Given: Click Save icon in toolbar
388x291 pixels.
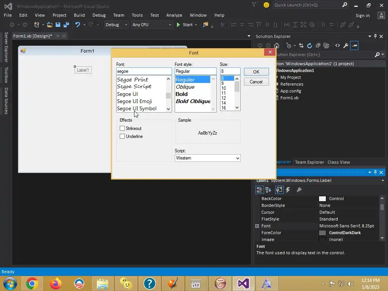Looking at the screenshot, I should tap(58, 25).
